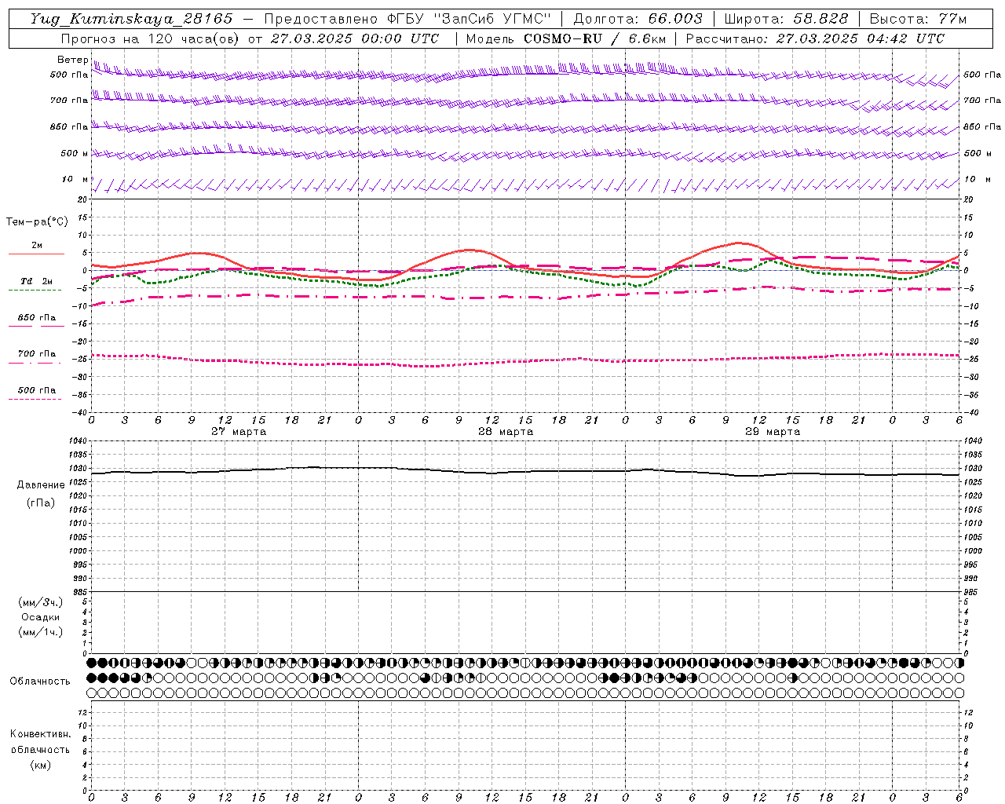Screen dimensions: 1005x804
Task: Click the Ветер panel label
Action: (x=72, y=60)
